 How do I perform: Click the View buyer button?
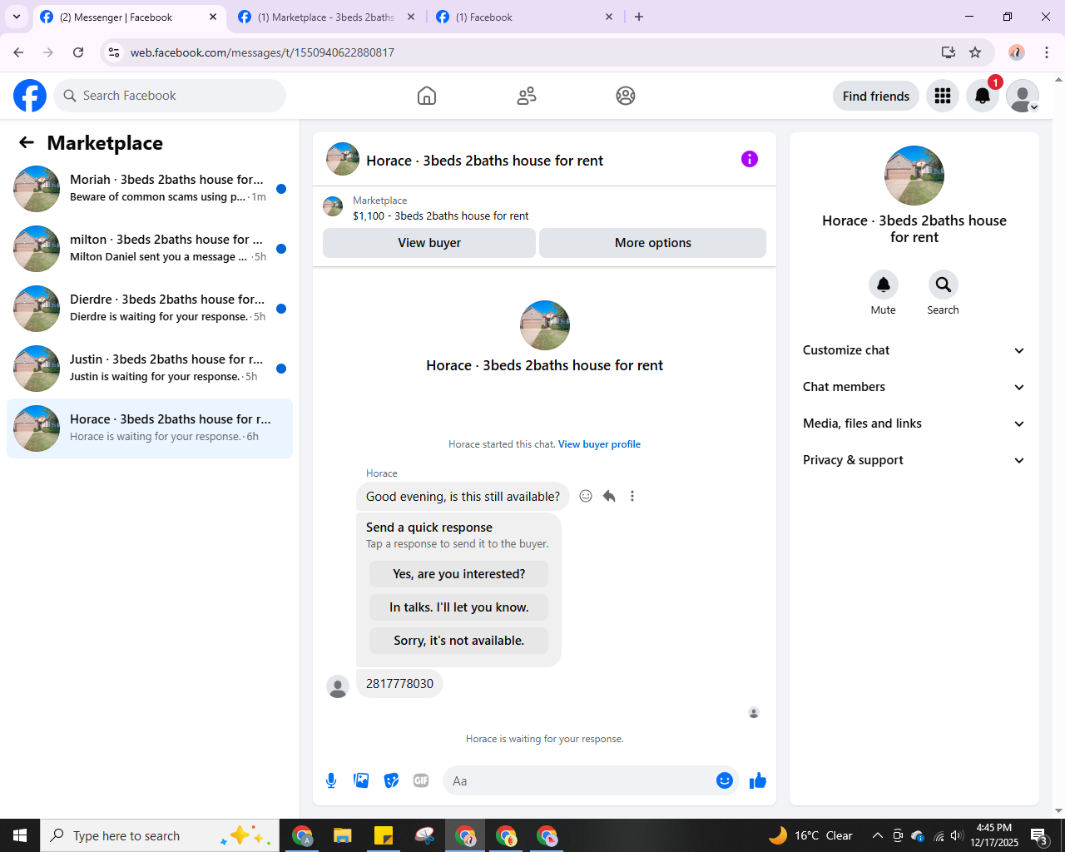click(x=429, y=243)
